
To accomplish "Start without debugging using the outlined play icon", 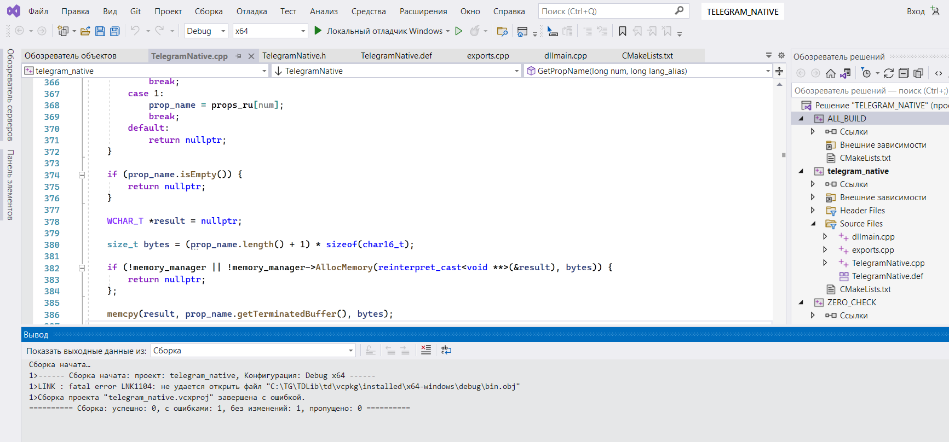I will (459, 31).
